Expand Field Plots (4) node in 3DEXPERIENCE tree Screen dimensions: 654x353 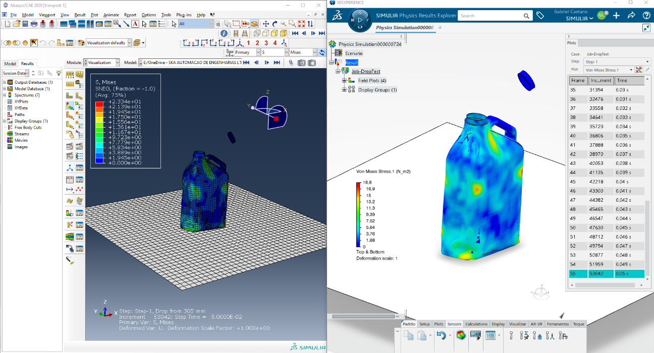(345, 81)
